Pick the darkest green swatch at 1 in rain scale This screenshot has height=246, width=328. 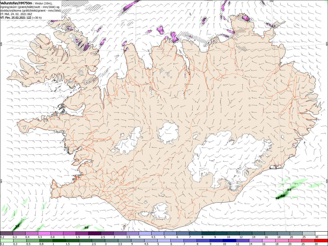pos(59,241)
